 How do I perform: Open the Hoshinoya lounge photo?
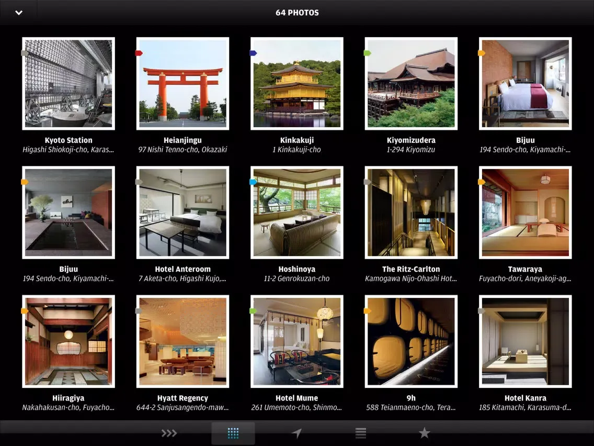click(297, 213)
